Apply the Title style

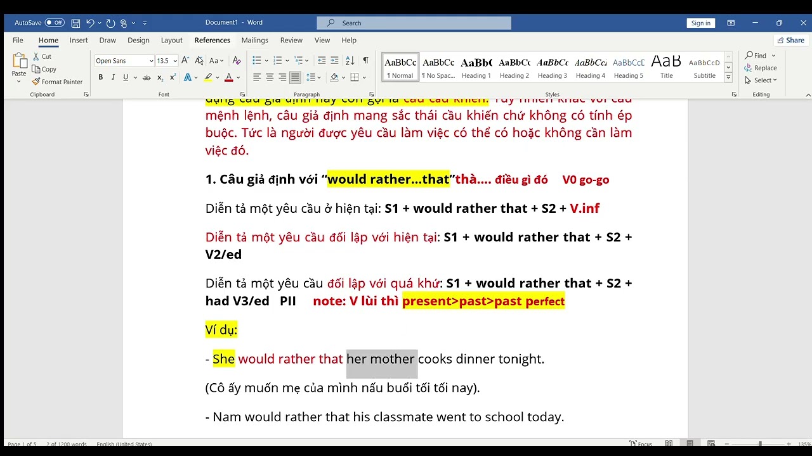666,68
